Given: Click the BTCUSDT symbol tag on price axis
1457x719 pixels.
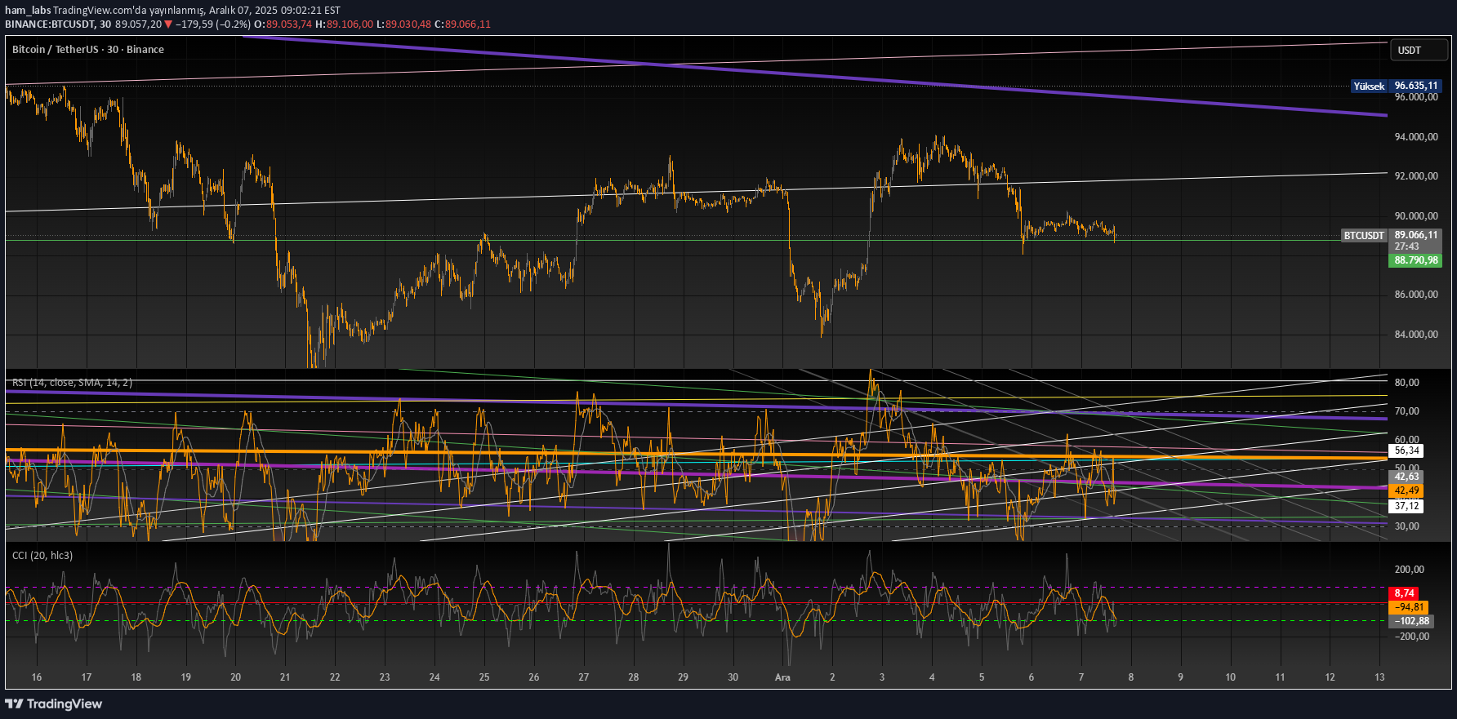Looking at the screenshot, I should pyautogui.click(x=1365, y=235).
